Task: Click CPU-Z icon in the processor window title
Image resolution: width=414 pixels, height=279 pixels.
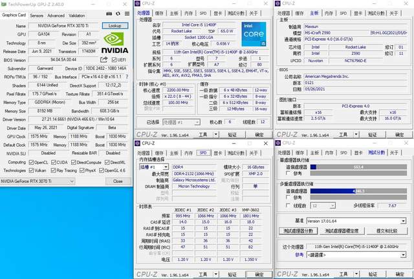Action: tap(137, 3)
